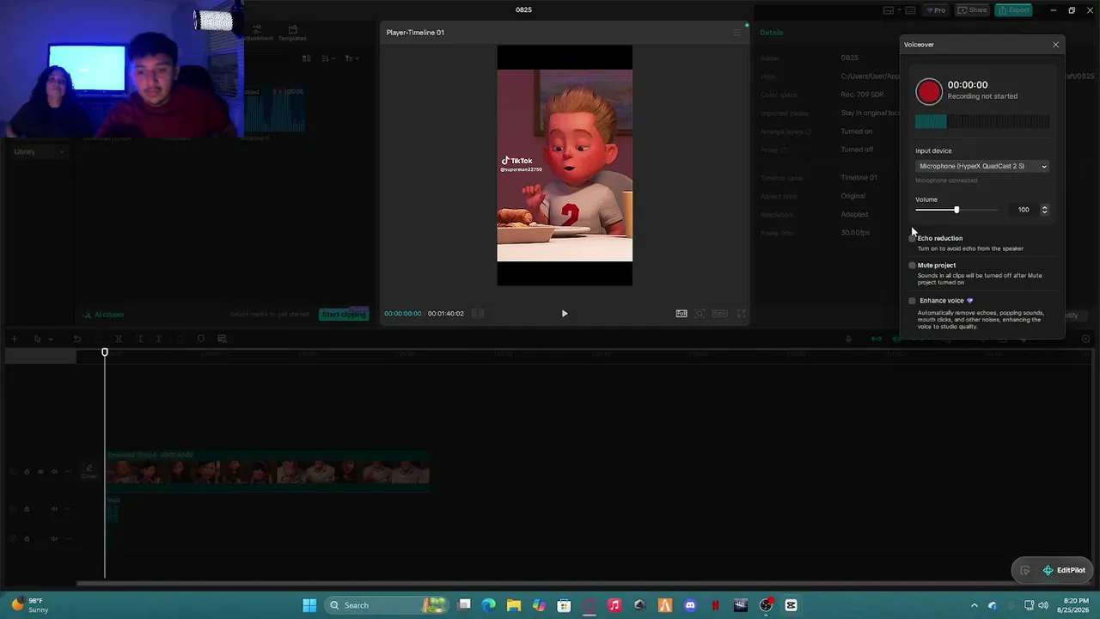
Task: Open the layout switcher icon in the title bar
Action: tap(889, 10)
